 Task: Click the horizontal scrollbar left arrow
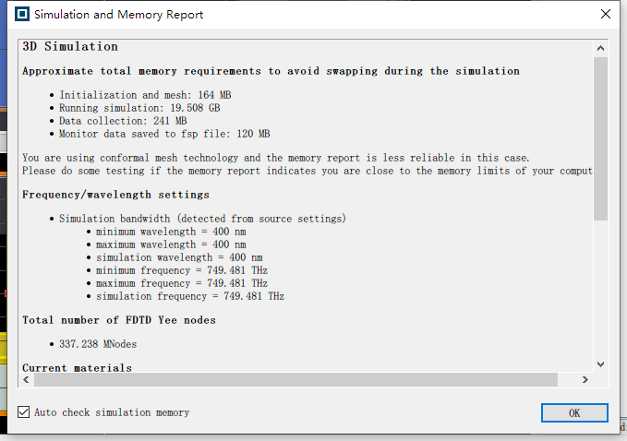[x=26, y=379]
